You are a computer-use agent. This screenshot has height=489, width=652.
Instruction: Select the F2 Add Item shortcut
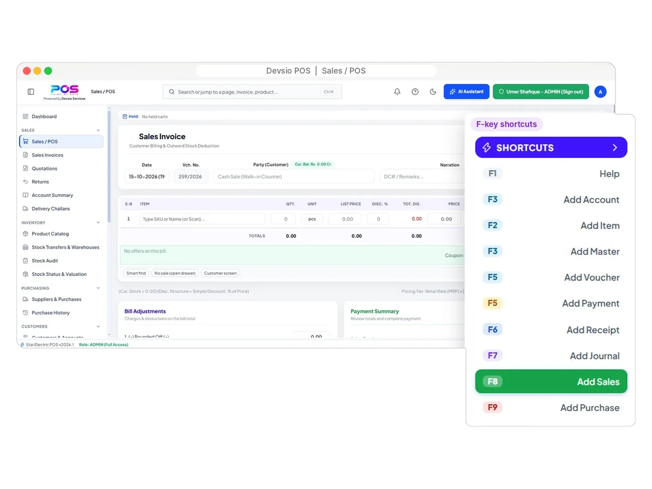coord(551,225)
